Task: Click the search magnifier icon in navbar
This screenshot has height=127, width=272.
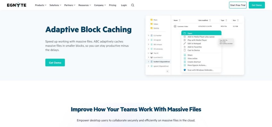Action: point(133,5)
